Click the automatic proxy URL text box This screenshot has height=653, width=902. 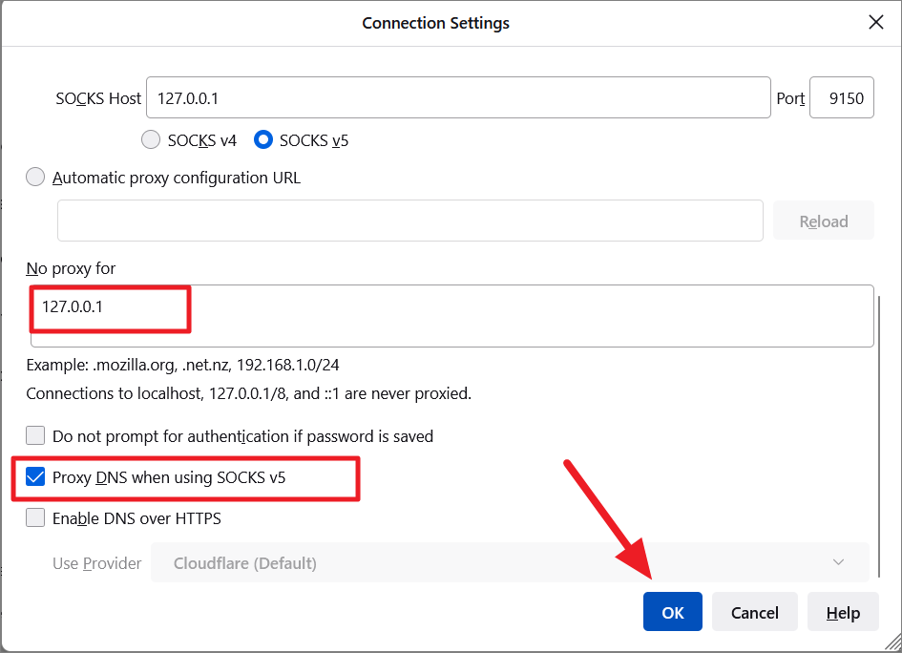410,221
